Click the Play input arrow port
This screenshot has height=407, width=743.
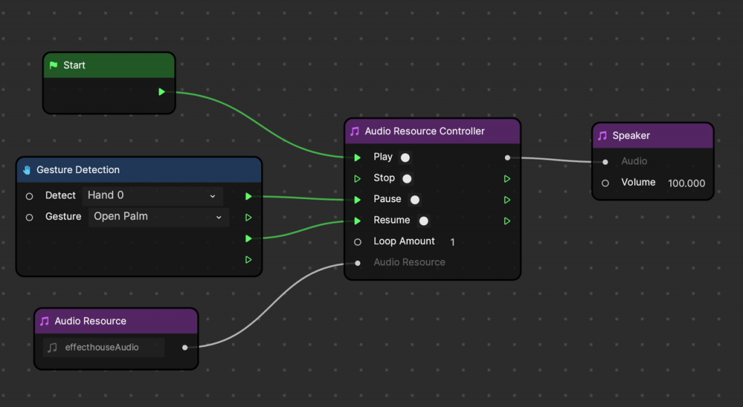(x=357, y=157)
